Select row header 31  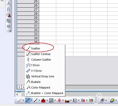coord(28,26)
